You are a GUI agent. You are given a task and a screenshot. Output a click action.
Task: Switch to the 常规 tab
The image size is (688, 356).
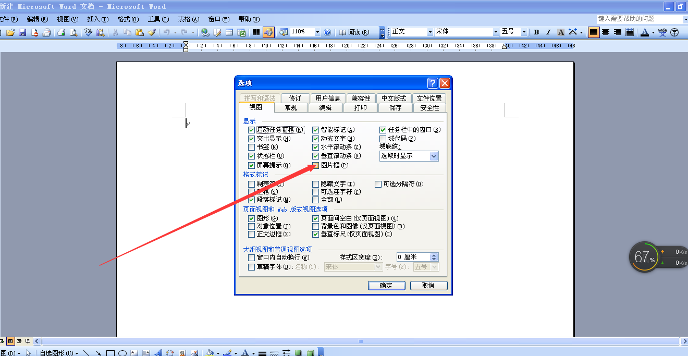click(x=290, y=107)
